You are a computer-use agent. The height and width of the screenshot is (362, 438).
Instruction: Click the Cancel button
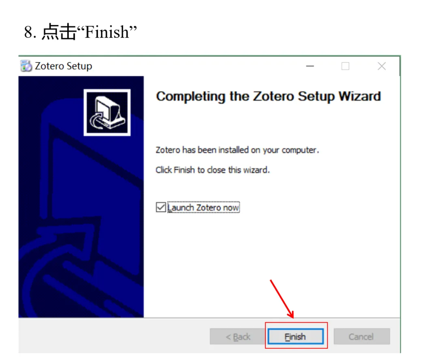pyautogui.click(x=361, y=336)
